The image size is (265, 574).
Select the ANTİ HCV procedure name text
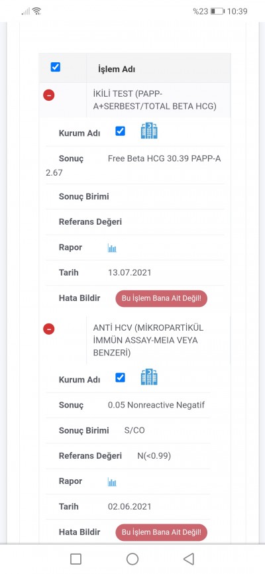click(x=148, y=341)
